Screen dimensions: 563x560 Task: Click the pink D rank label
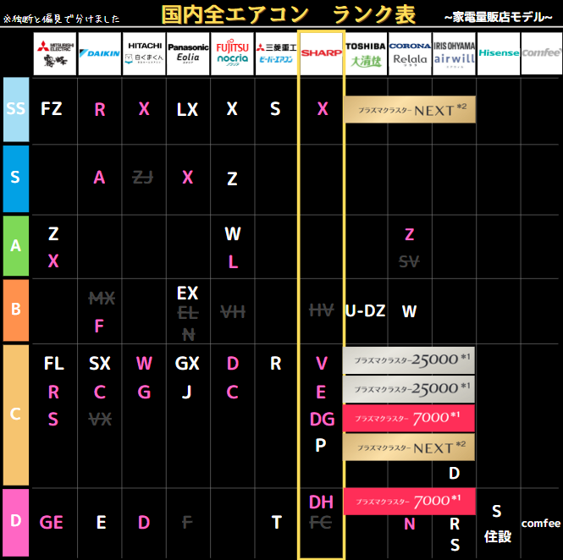(x=16, y=522)
